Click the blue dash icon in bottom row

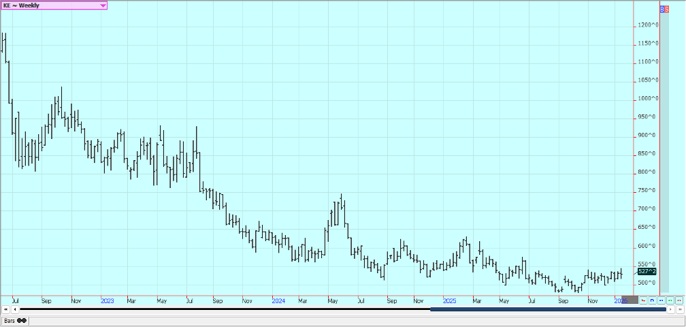pos(661,300)
